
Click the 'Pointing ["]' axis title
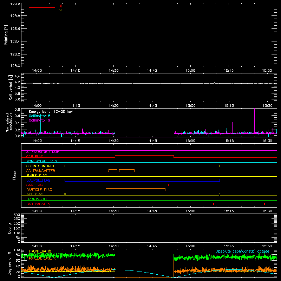(x=6, y=35)
